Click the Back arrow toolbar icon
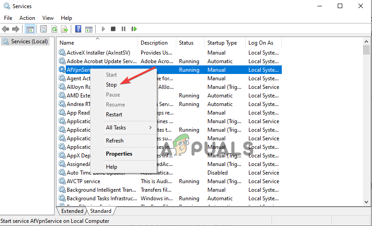 [5, 29]
